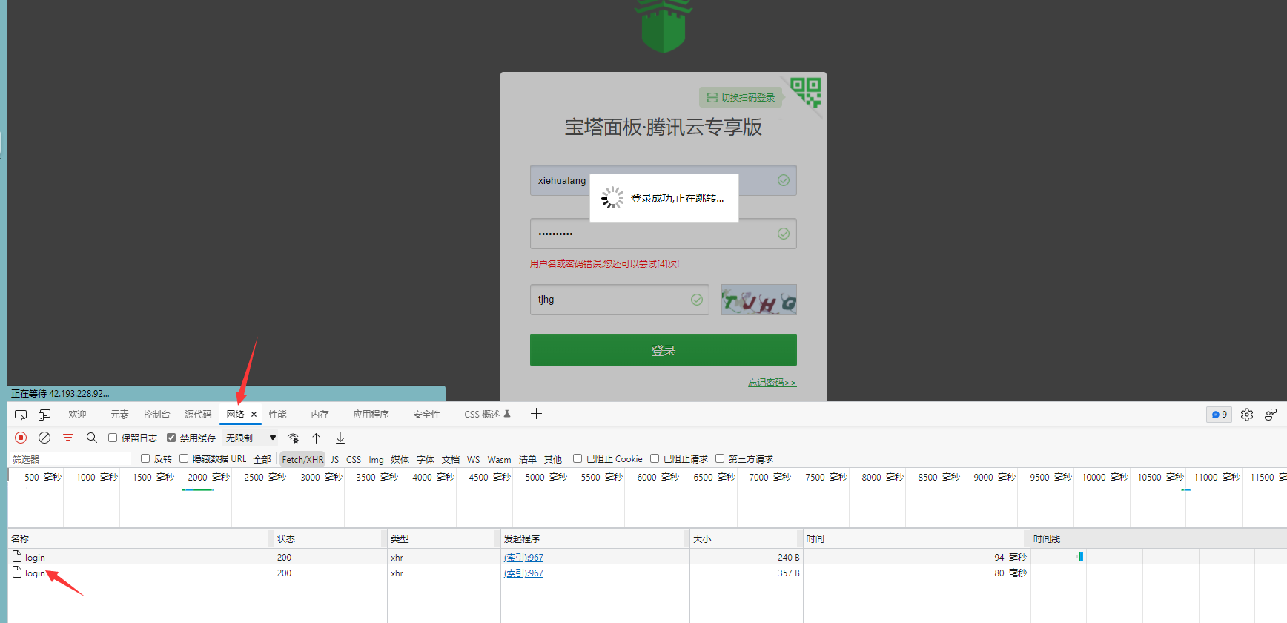The height and width of the screenshot is (623, 1287).
Task: Switch to 内存 tab
Action: tap(320, 415)
